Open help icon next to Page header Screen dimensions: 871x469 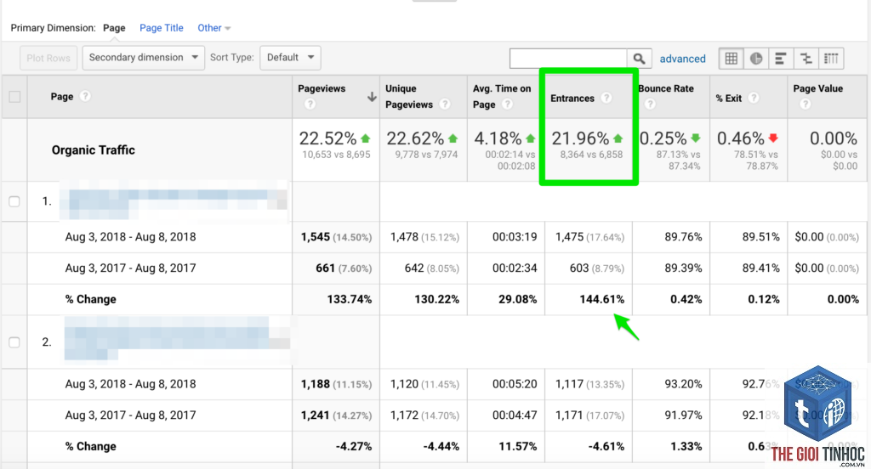pos(85,96)
